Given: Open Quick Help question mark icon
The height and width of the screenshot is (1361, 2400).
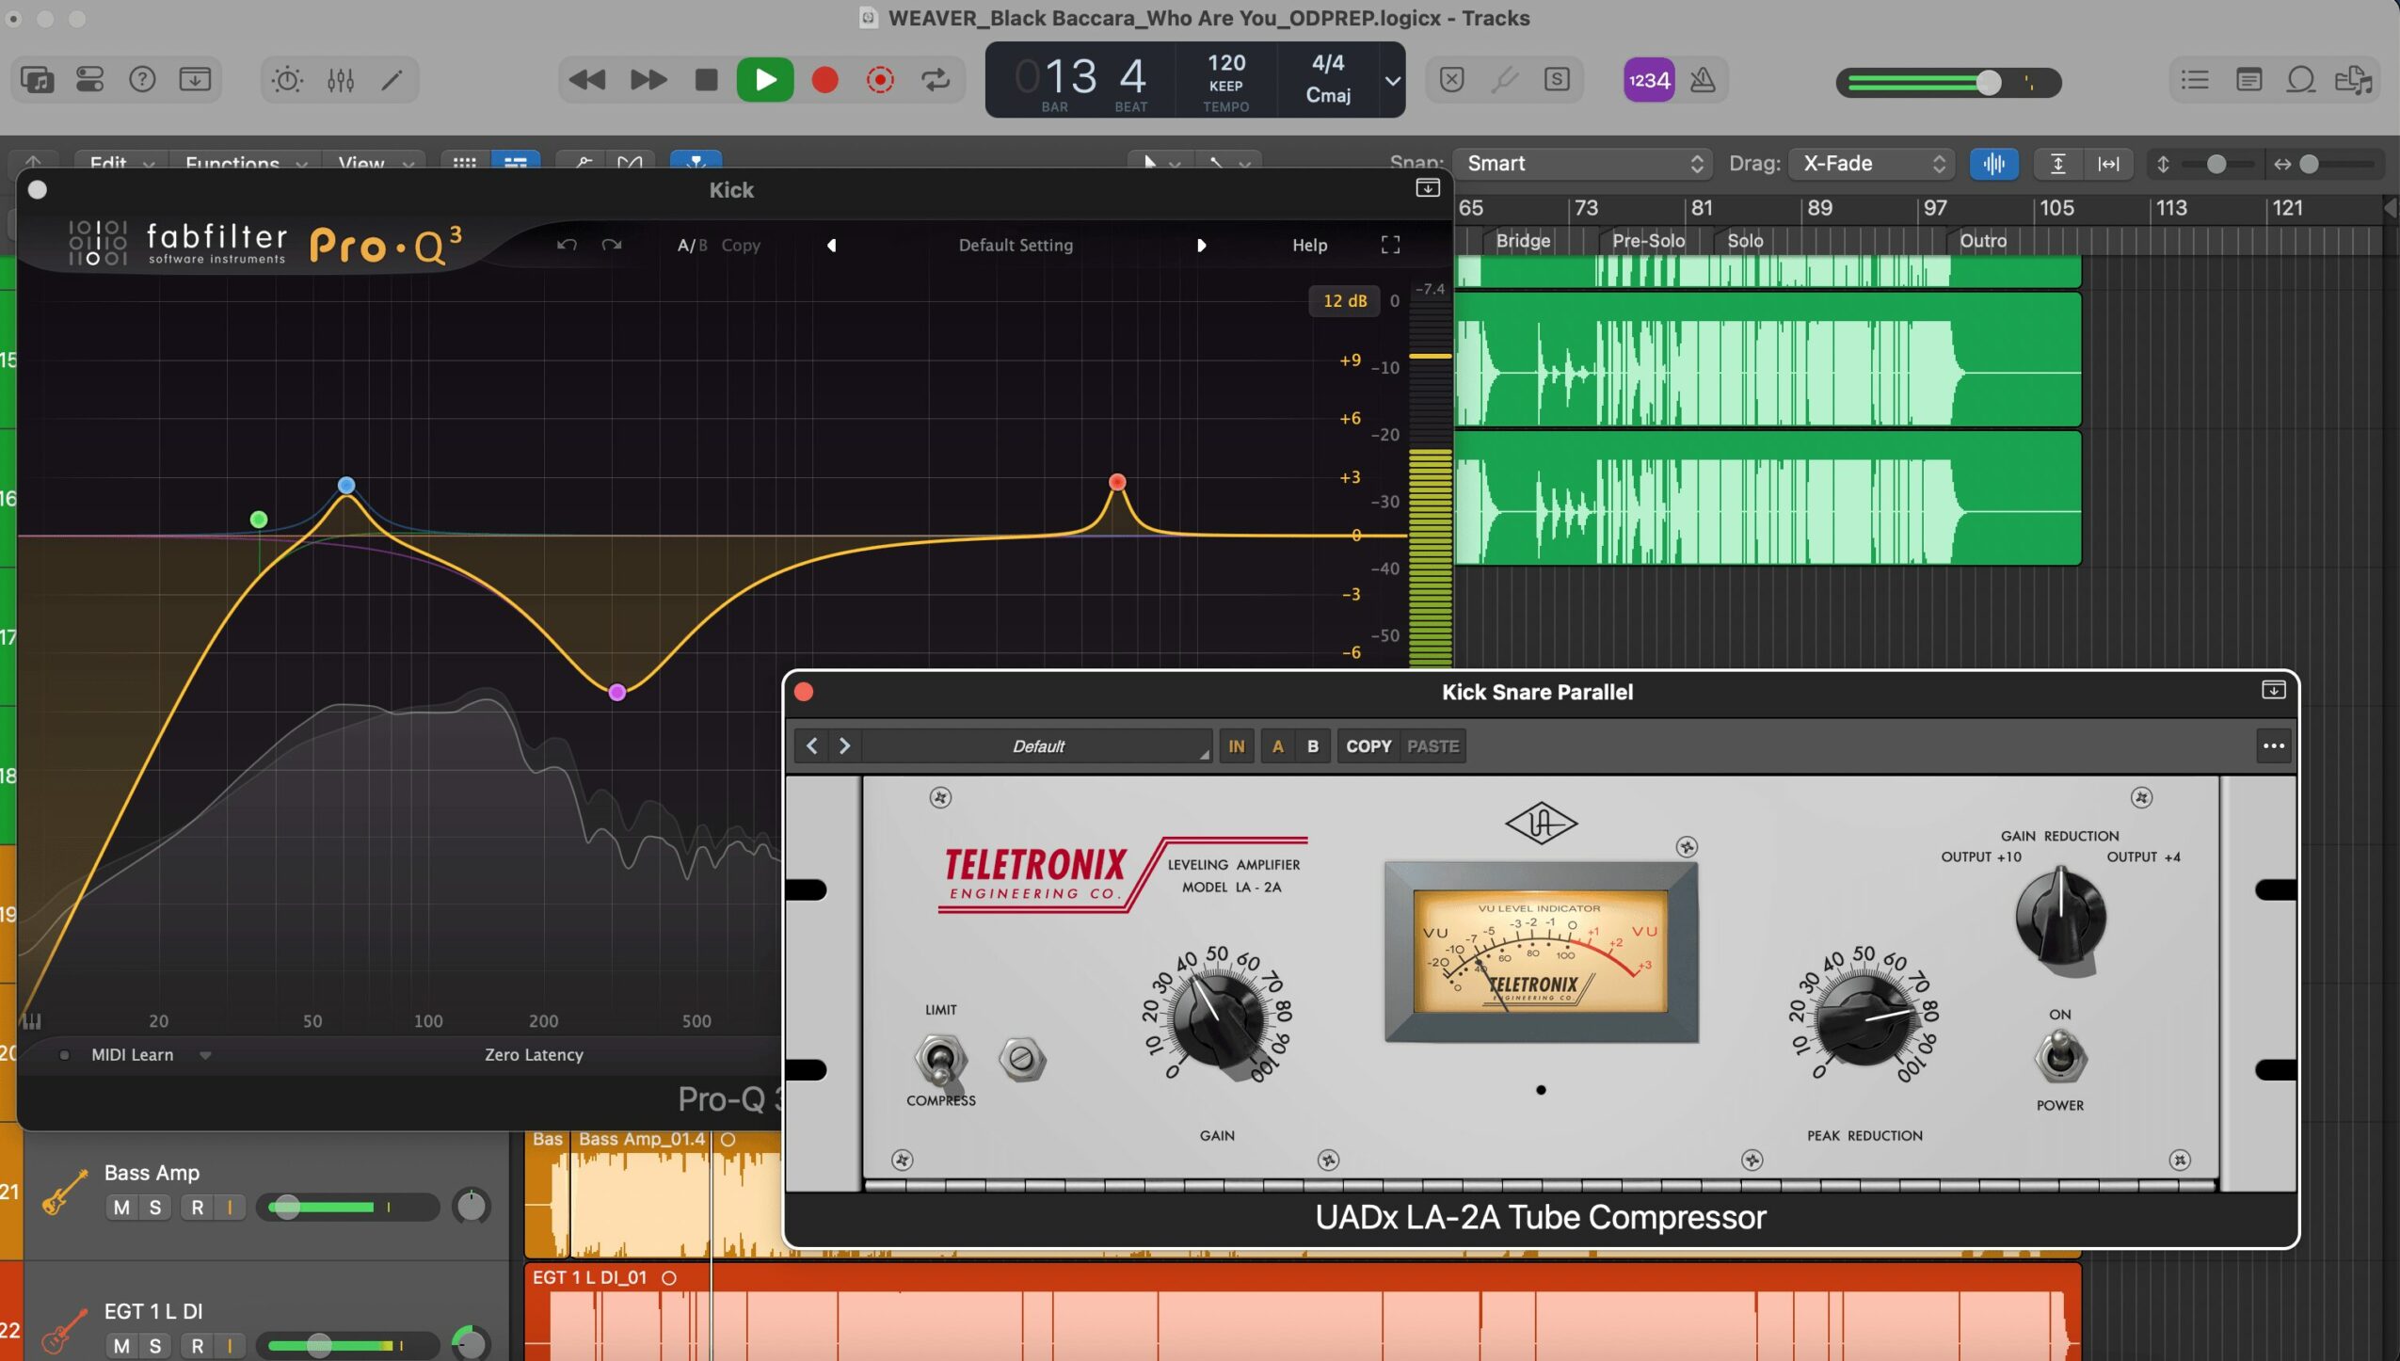Looking at the screenshot, I should (x=142, y=80).
